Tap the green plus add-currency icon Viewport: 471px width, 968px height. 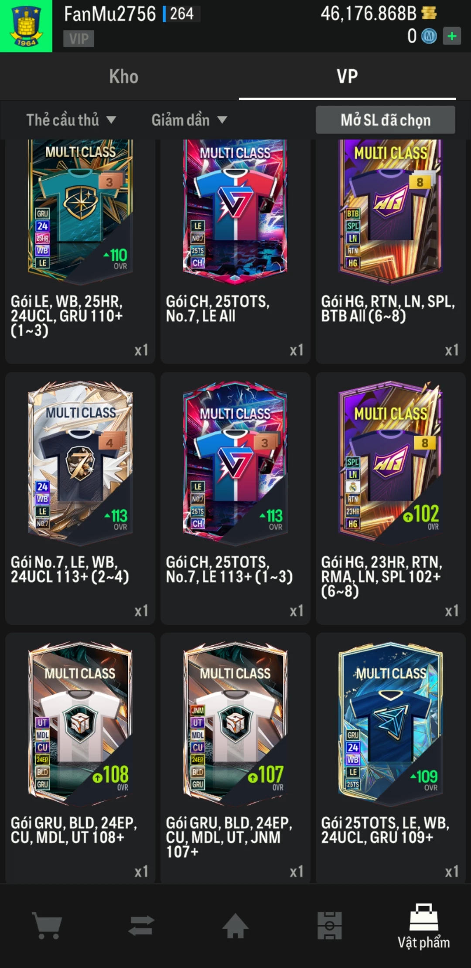coord(452,36)
